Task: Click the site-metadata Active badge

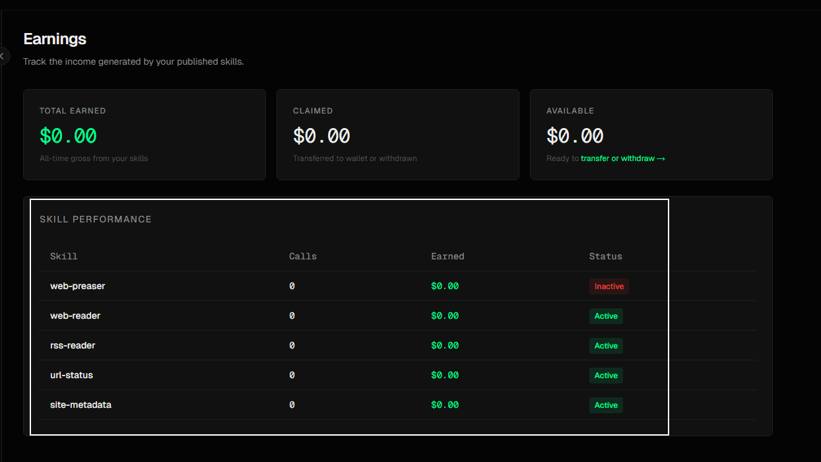Action: point(606,405)
